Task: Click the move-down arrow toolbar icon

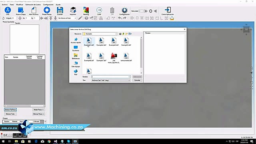Action: click(x=55, y=18)
